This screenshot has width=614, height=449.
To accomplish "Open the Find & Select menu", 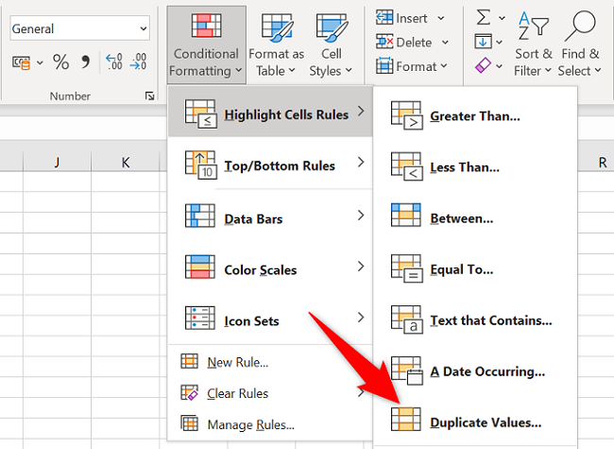I will [x=580, y=43].
